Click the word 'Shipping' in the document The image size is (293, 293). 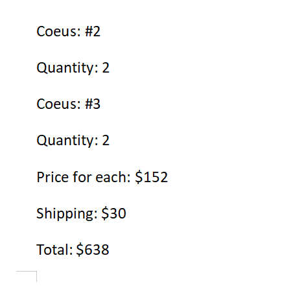click(65, 213)
